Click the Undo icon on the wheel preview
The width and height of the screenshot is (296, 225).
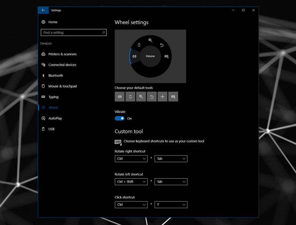(x=162, y=45)
